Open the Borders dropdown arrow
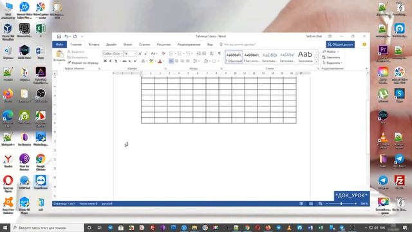 (x=218, y=61)
